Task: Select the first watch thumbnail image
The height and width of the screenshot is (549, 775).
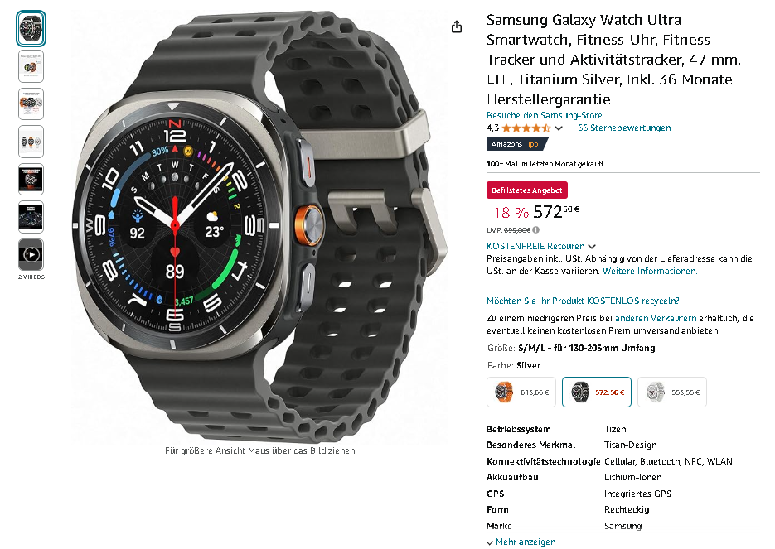Action: [x=31, y=29]
